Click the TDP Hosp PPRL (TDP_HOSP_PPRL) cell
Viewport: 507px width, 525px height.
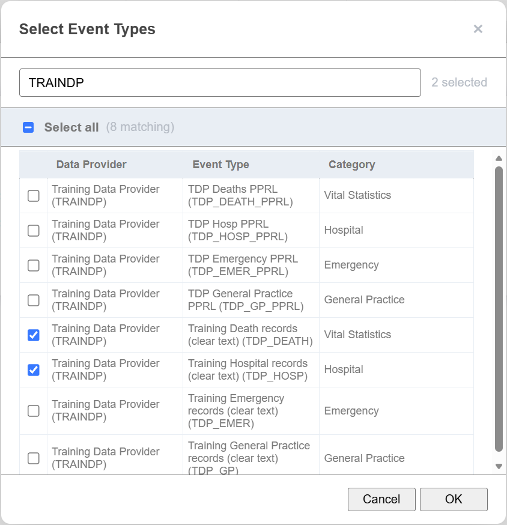pos(251,230)
